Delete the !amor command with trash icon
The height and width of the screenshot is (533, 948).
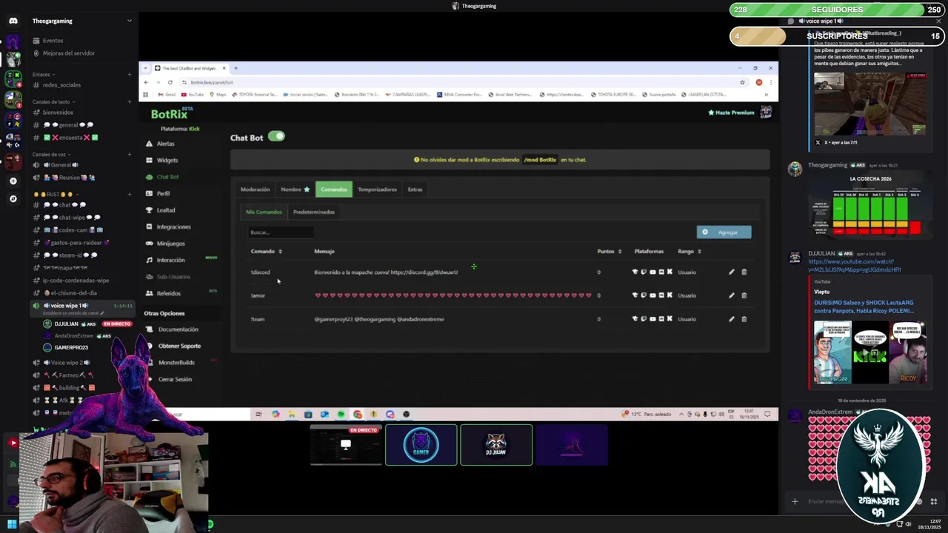point(744,295)
